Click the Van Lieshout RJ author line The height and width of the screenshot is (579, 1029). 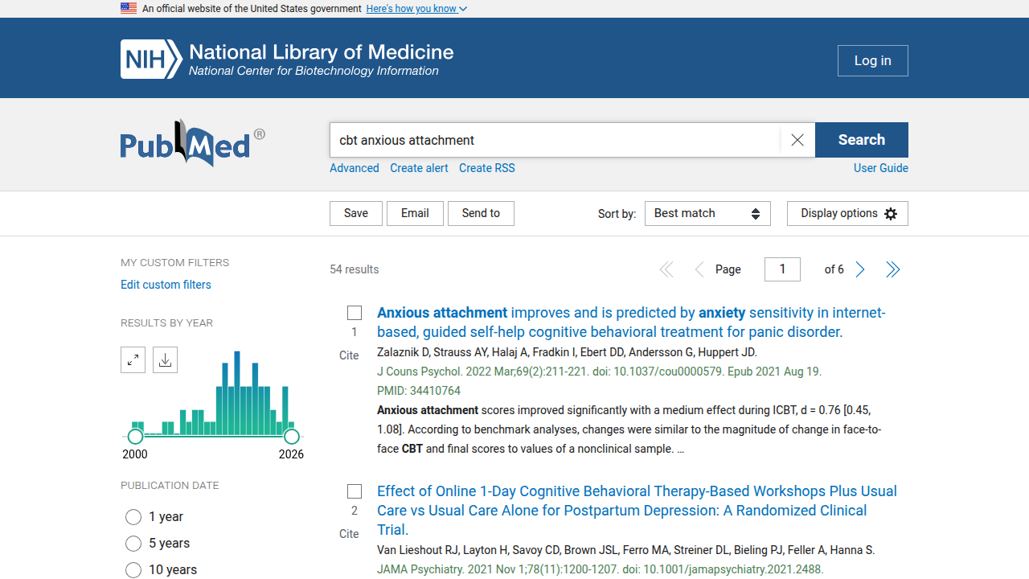tap(625, 550)
